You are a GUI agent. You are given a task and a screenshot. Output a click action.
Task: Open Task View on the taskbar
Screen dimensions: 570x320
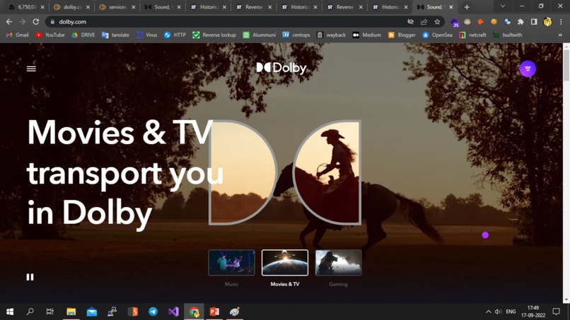click(x=50, y=312)
